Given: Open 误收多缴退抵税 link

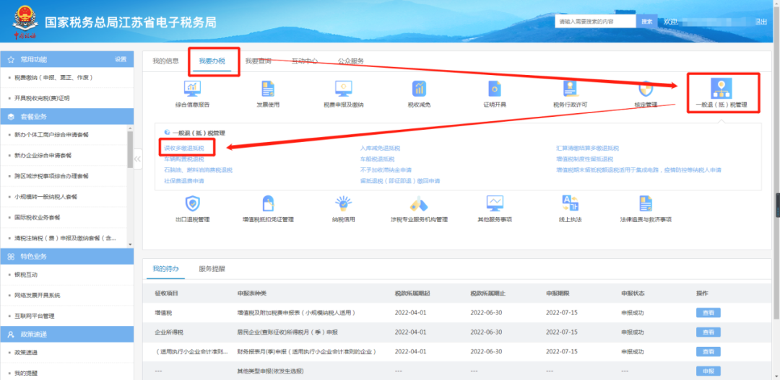Looking at the screenshot, I should coord(184,148).
